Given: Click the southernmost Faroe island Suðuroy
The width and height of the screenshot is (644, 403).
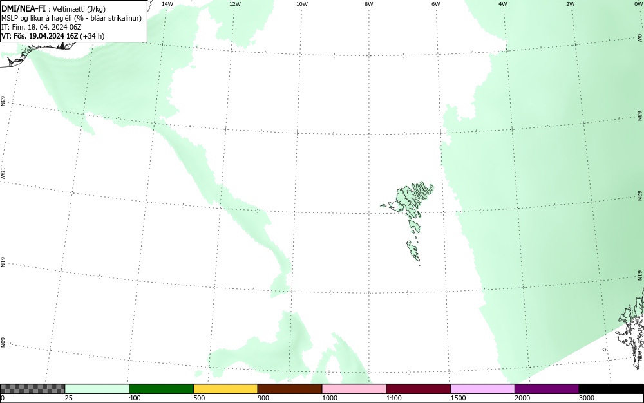Looking at the screenshot, I should pos(413,250).
